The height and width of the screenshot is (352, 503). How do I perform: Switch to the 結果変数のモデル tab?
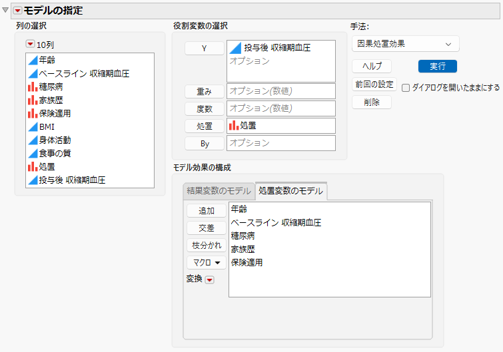(x=219, y=191)
